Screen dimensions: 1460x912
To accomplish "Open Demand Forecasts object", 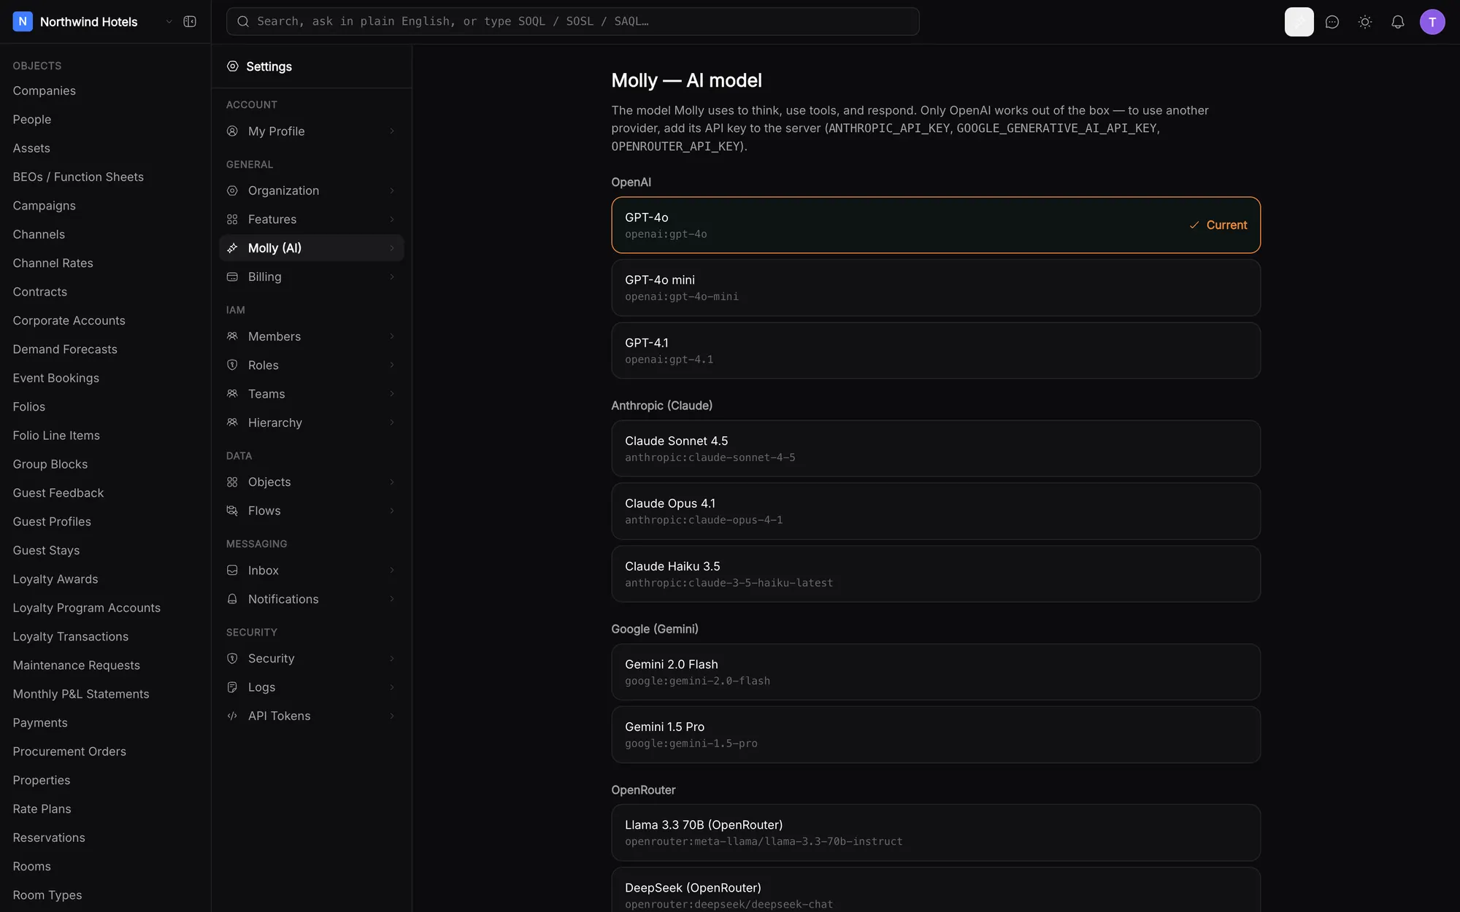I will [65, 349].
